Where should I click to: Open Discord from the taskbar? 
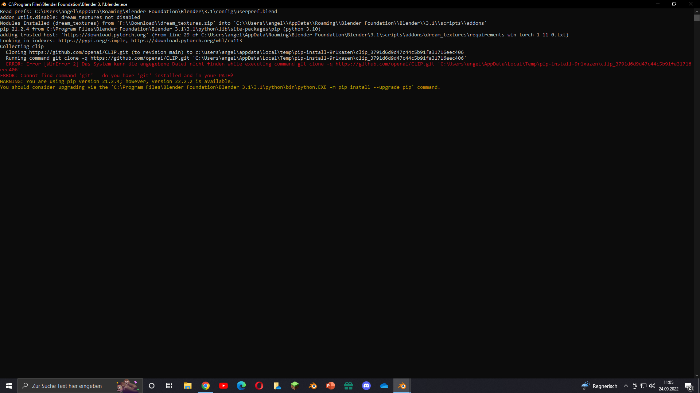coord(366,386)
